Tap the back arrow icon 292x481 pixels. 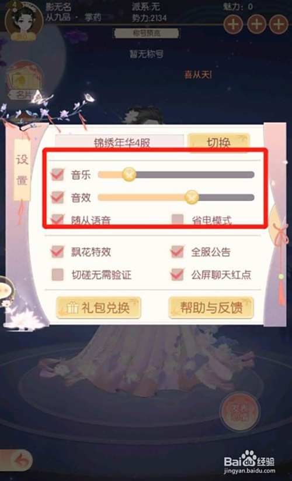21,459
